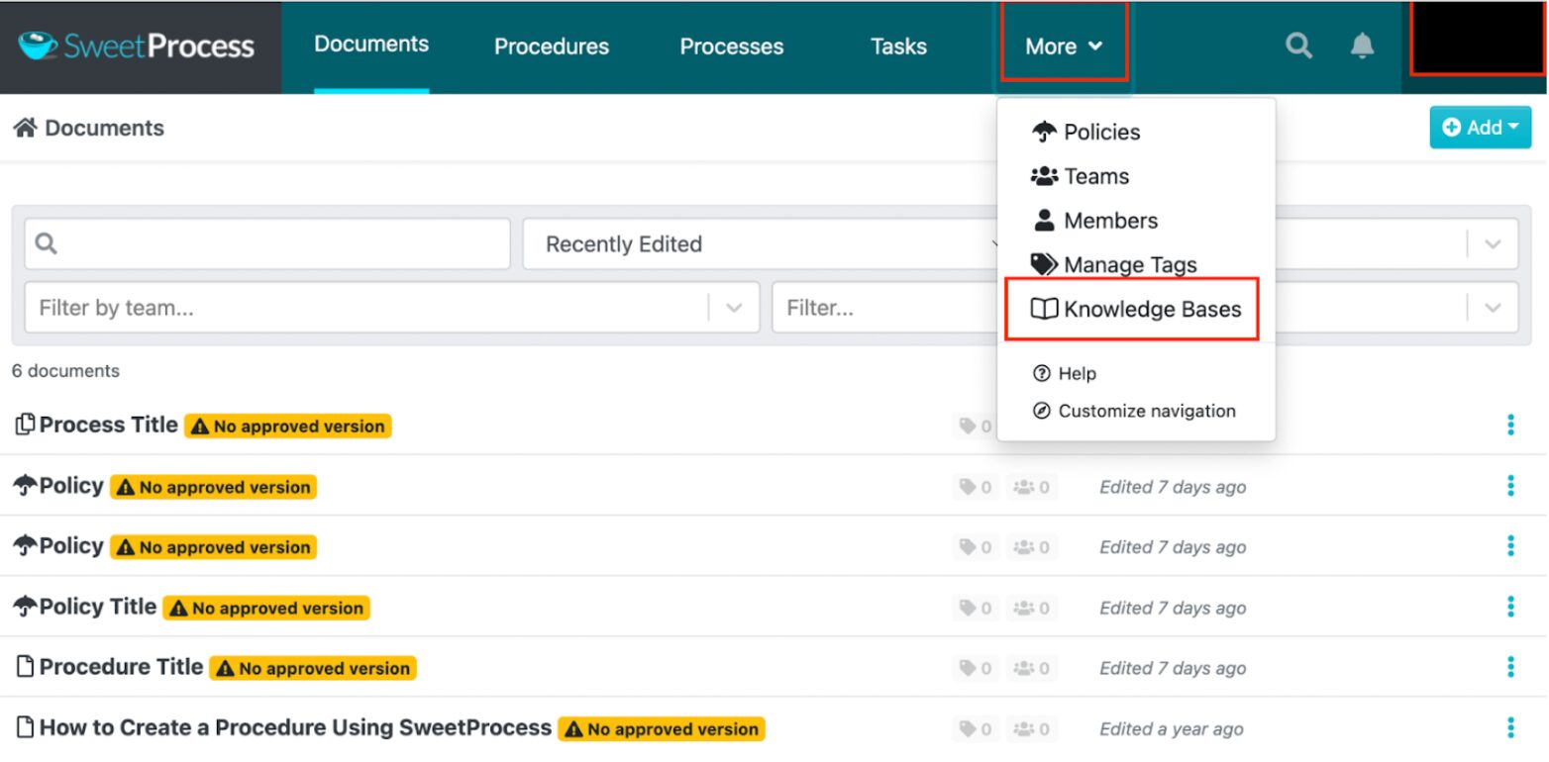Click umbrella icon of Policy Title document

[25, 607]
